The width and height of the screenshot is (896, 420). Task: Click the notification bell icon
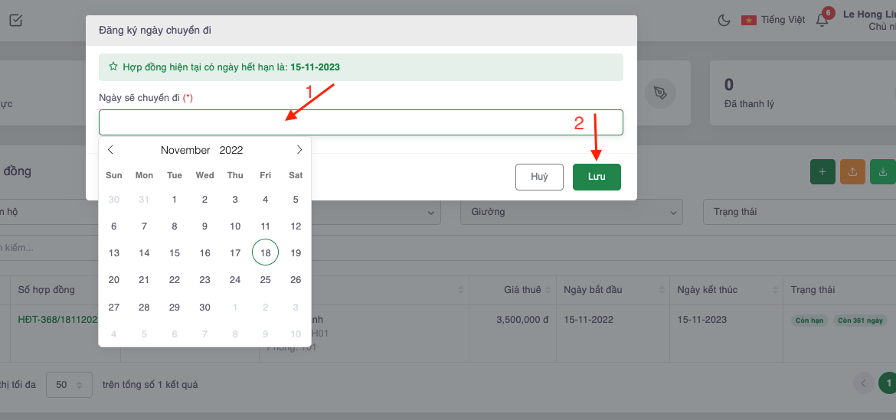pos(822,20)
